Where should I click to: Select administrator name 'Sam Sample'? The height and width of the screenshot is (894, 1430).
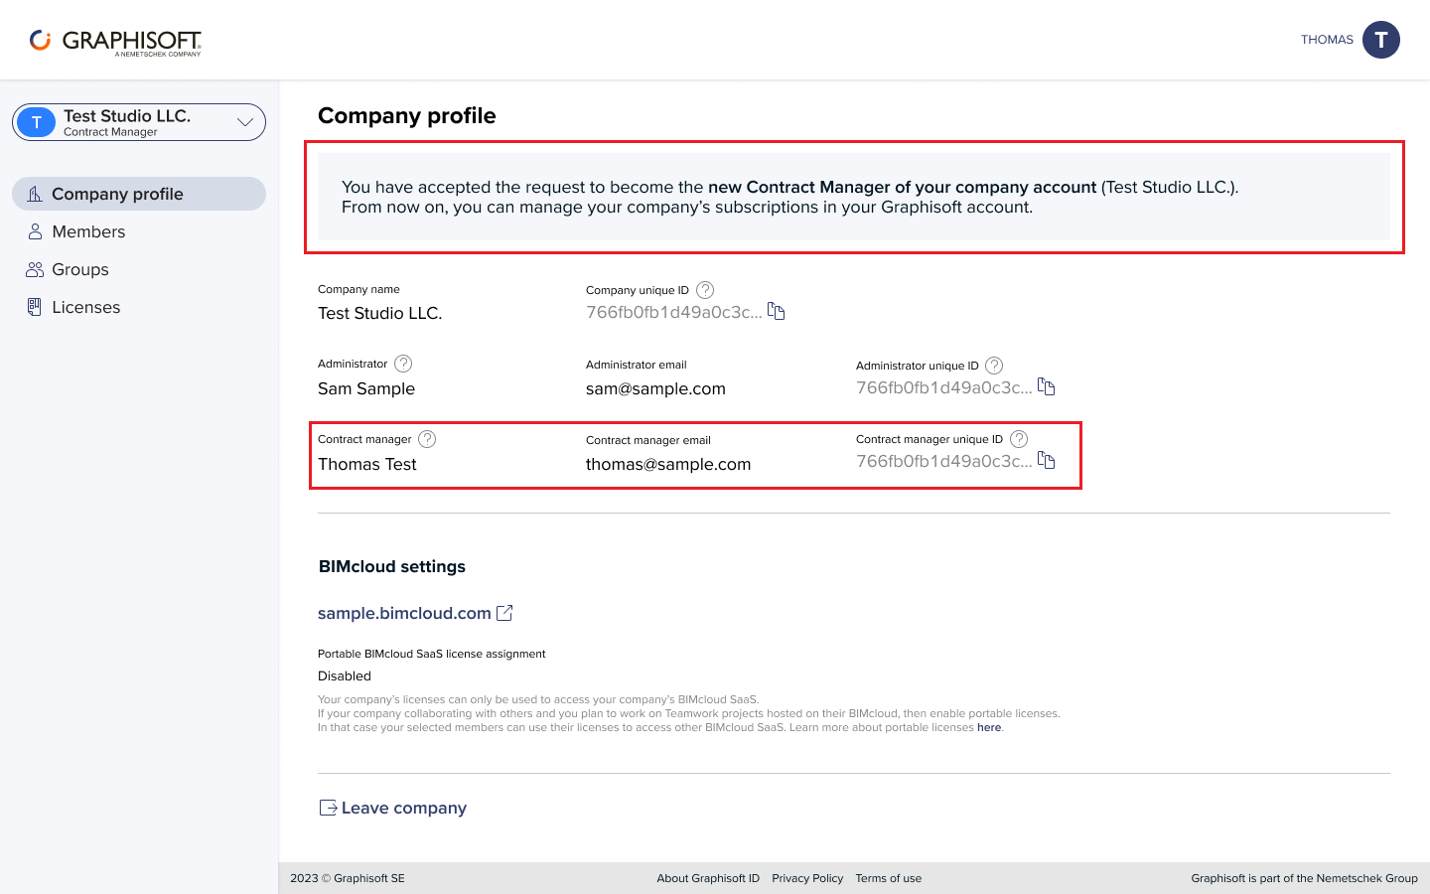(x=366, y=388)
